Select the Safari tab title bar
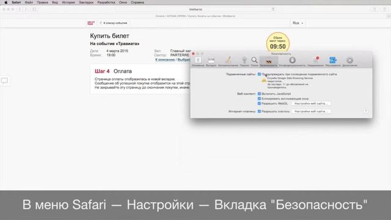Image resolution: width=391 pixels, height=220 pixels. (195, 16)
